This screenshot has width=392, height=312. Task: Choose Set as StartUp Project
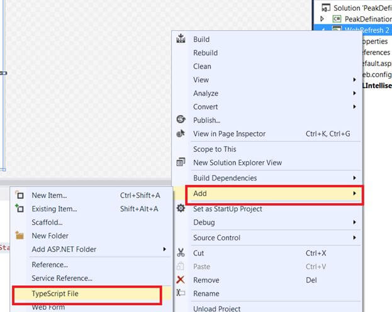click(x=267, y=209)
